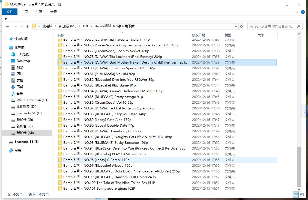This screenshot has height=200, width=308.
Task: Sort by the 大小 column header
Action: [x=261, y=35]
